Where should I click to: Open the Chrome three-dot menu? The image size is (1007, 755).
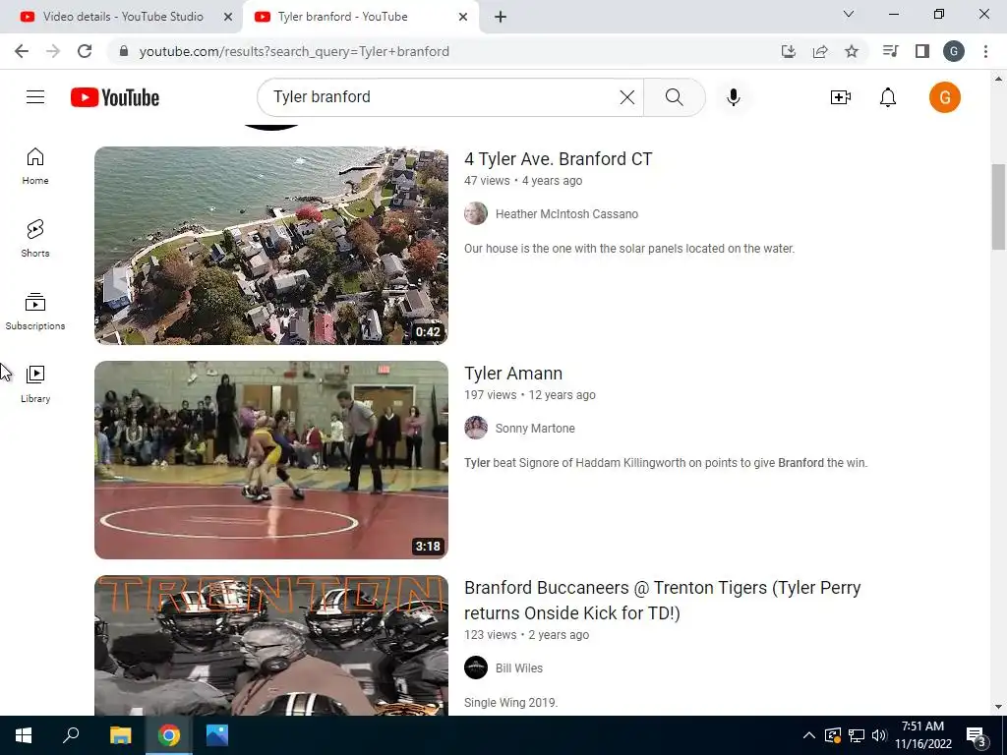(x=985, y=51)
